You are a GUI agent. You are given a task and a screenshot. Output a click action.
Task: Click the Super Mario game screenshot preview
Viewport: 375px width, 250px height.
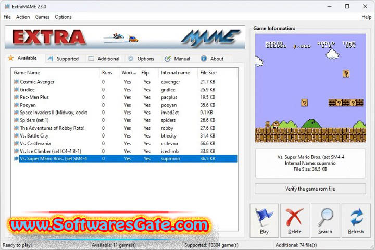click(x=310, y=88)
